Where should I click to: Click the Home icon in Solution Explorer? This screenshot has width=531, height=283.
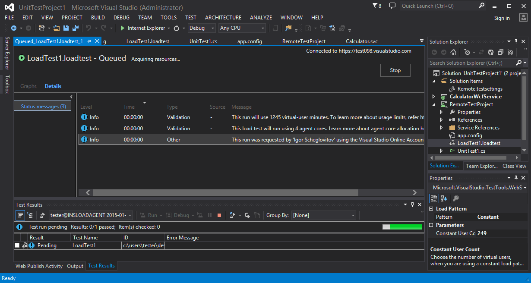(453, 52)
